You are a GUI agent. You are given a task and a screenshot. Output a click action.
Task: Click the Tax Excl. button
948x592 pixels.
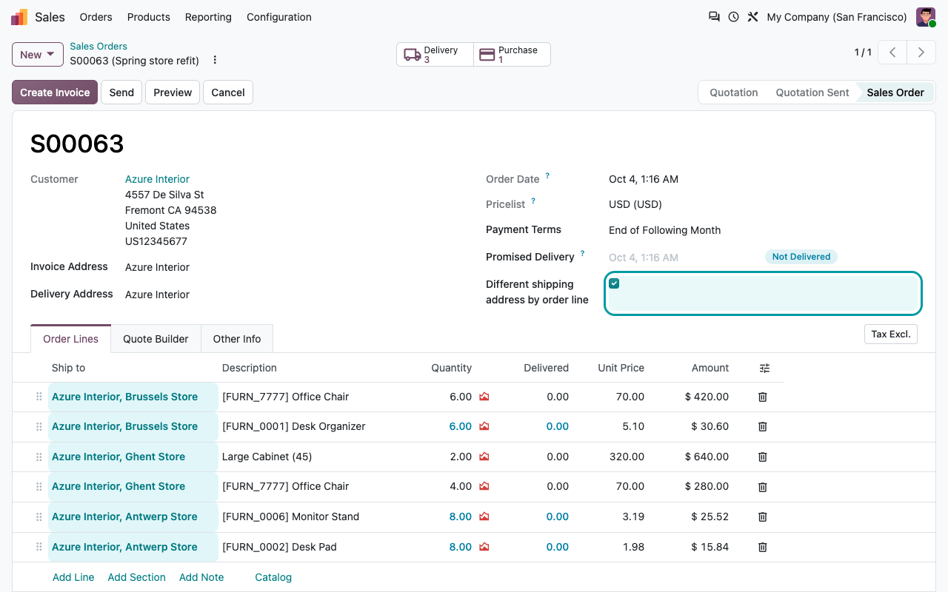pyautogui.click(x=891, y=334)
